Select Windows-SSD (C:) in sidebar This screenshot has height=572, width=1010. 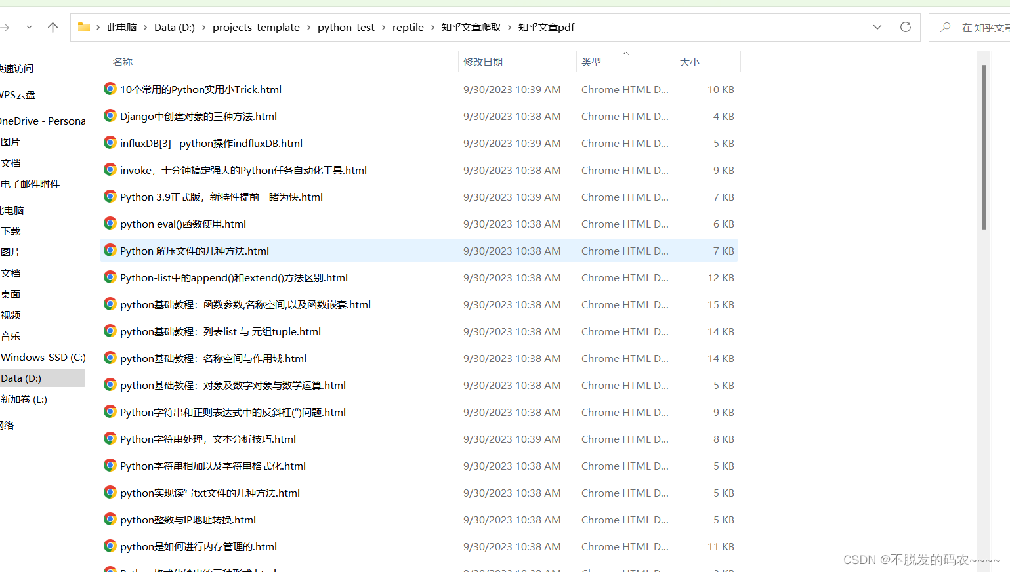[x=43, y=357]
